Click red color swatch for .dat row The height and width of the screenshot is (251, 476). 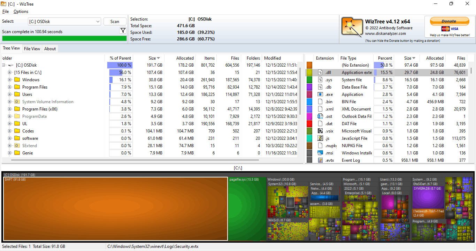pyautogui.click(x=309, y=124)
